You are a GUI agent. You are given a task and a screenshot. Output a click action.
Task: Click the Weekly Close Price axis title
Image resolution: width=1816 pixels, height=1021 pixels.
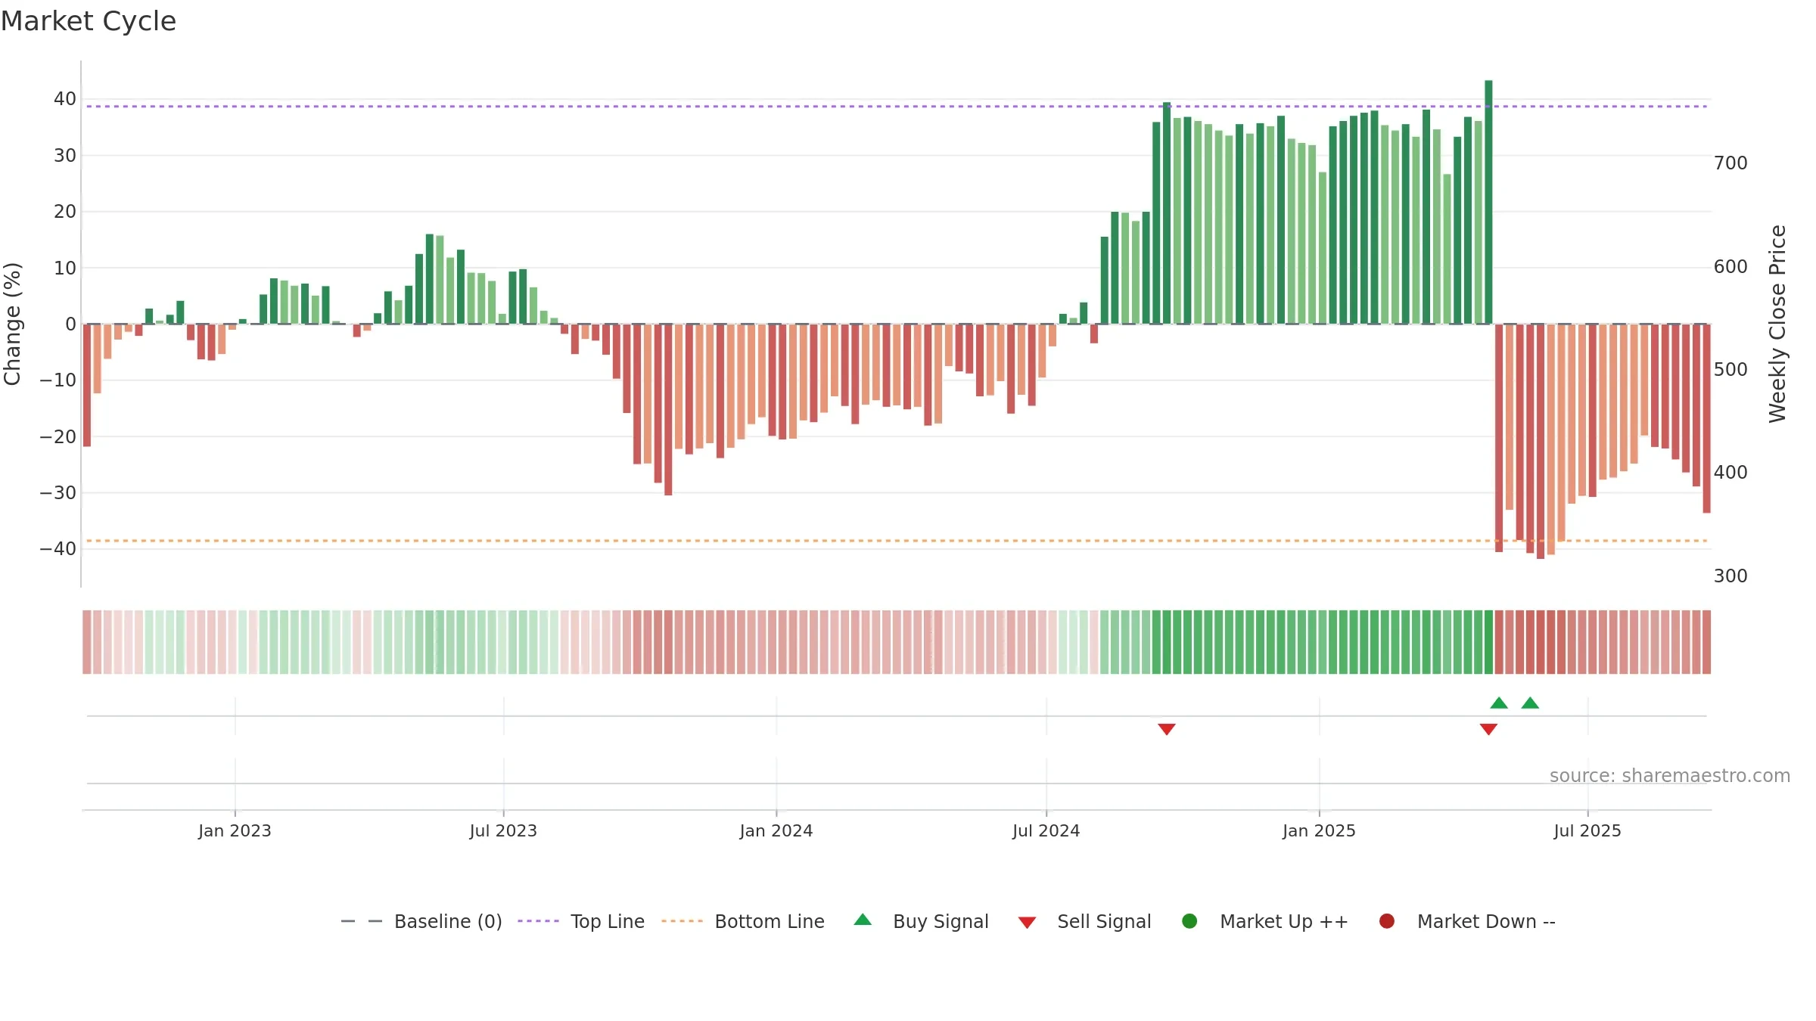tap(1777, 324)
